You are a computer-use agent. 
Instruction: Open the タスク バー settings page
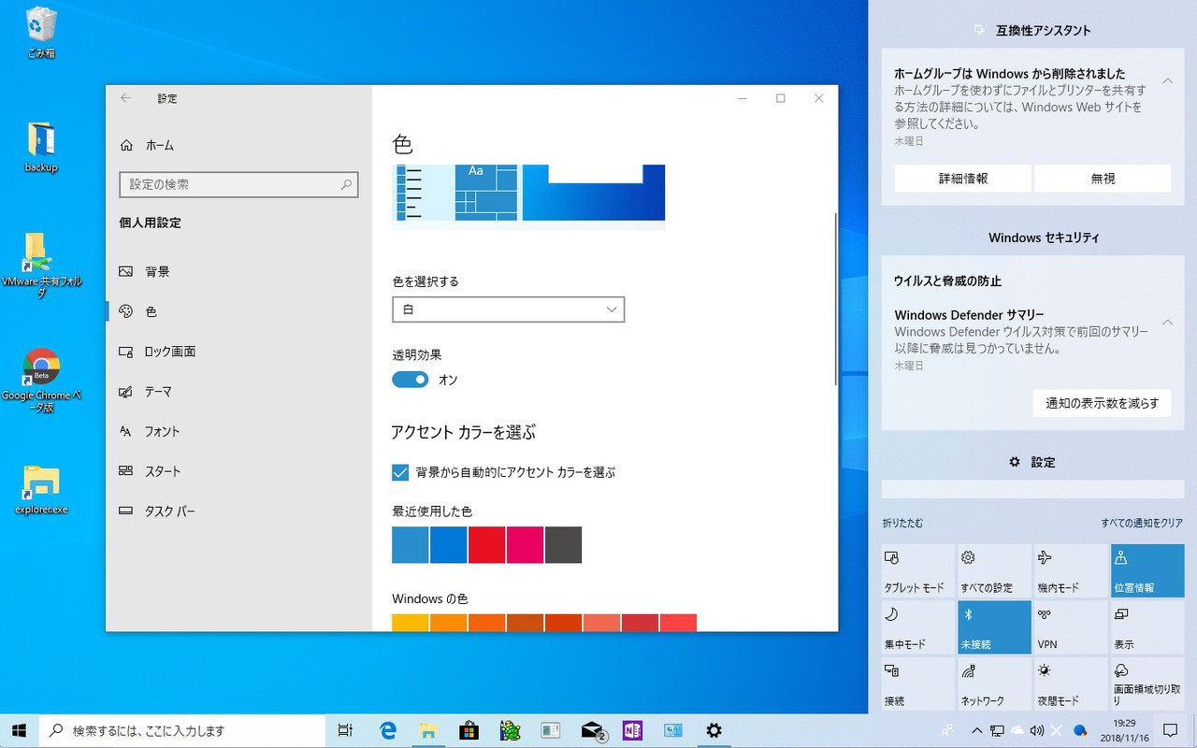point(169,511)
